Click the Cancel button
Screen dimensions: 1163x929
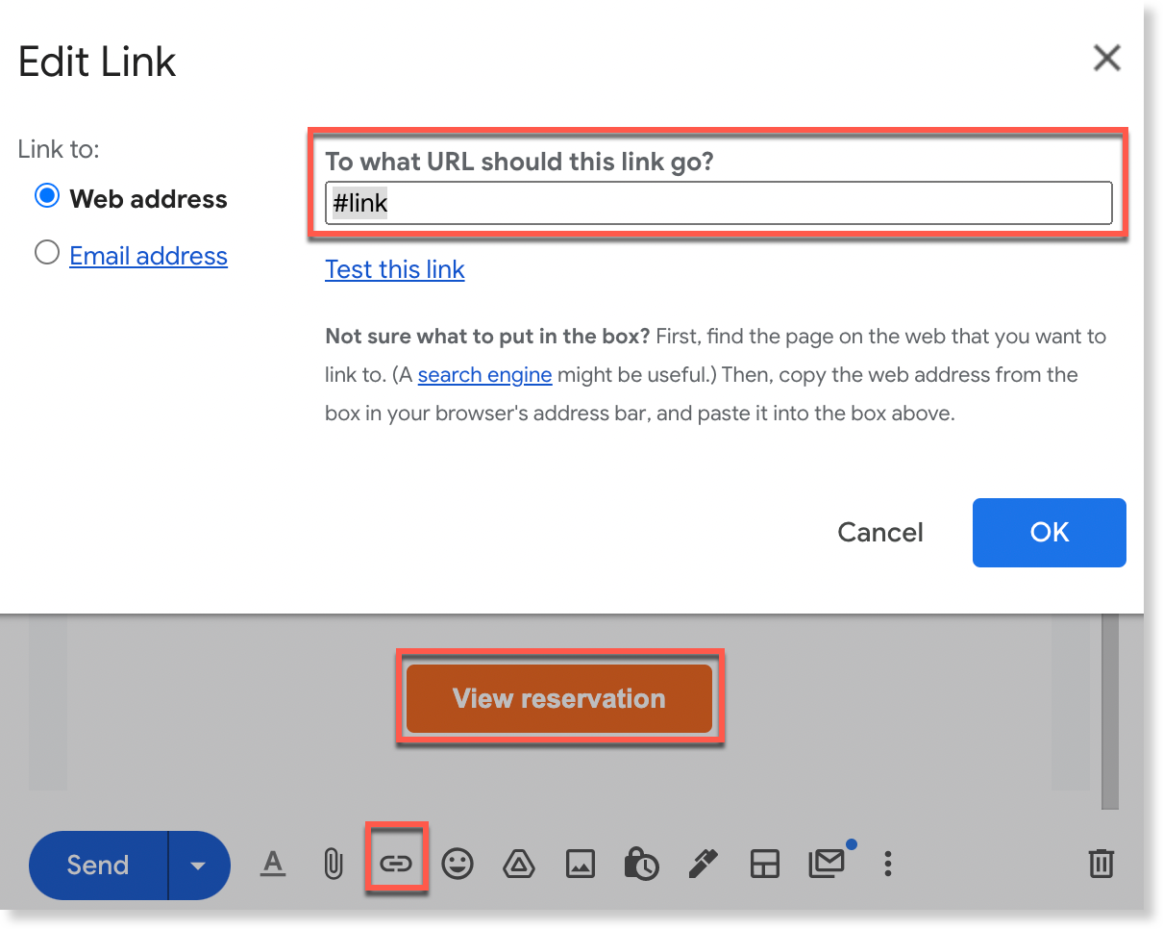(x=880, y=533)
